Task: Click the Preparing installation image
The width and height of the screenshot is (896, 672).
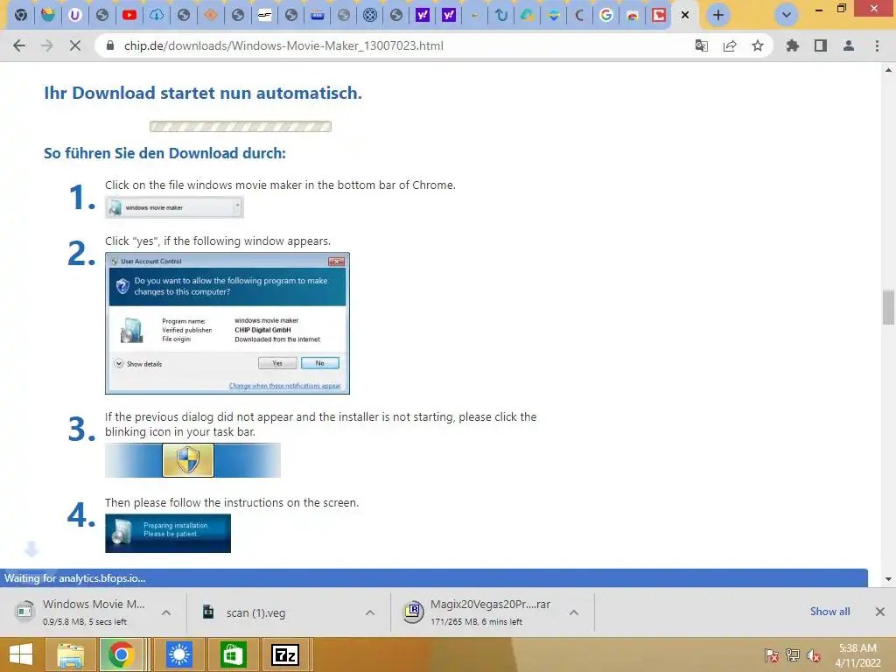Action: click(x=168, y=533)
